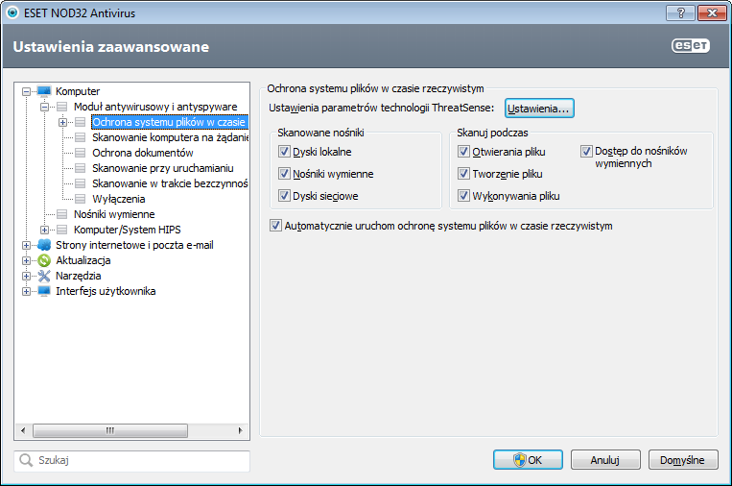Restore defaults with Domyślne button
This screenshot has width=732, height=486.
[683, 460]
